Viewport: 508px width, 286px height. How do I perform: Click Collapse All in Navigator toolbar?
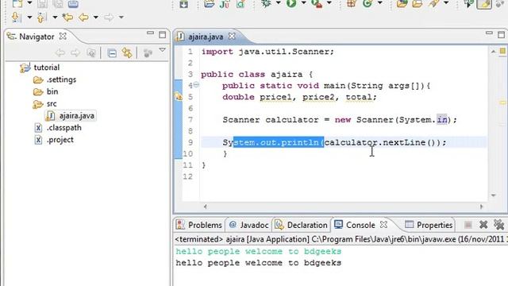(x=112, y=53)
